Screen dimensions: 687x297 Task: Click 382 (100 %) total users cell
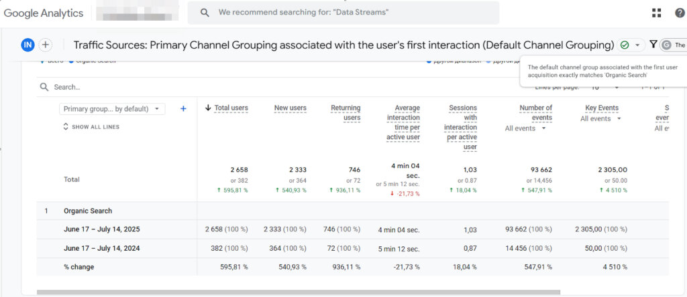pos(230,249)
